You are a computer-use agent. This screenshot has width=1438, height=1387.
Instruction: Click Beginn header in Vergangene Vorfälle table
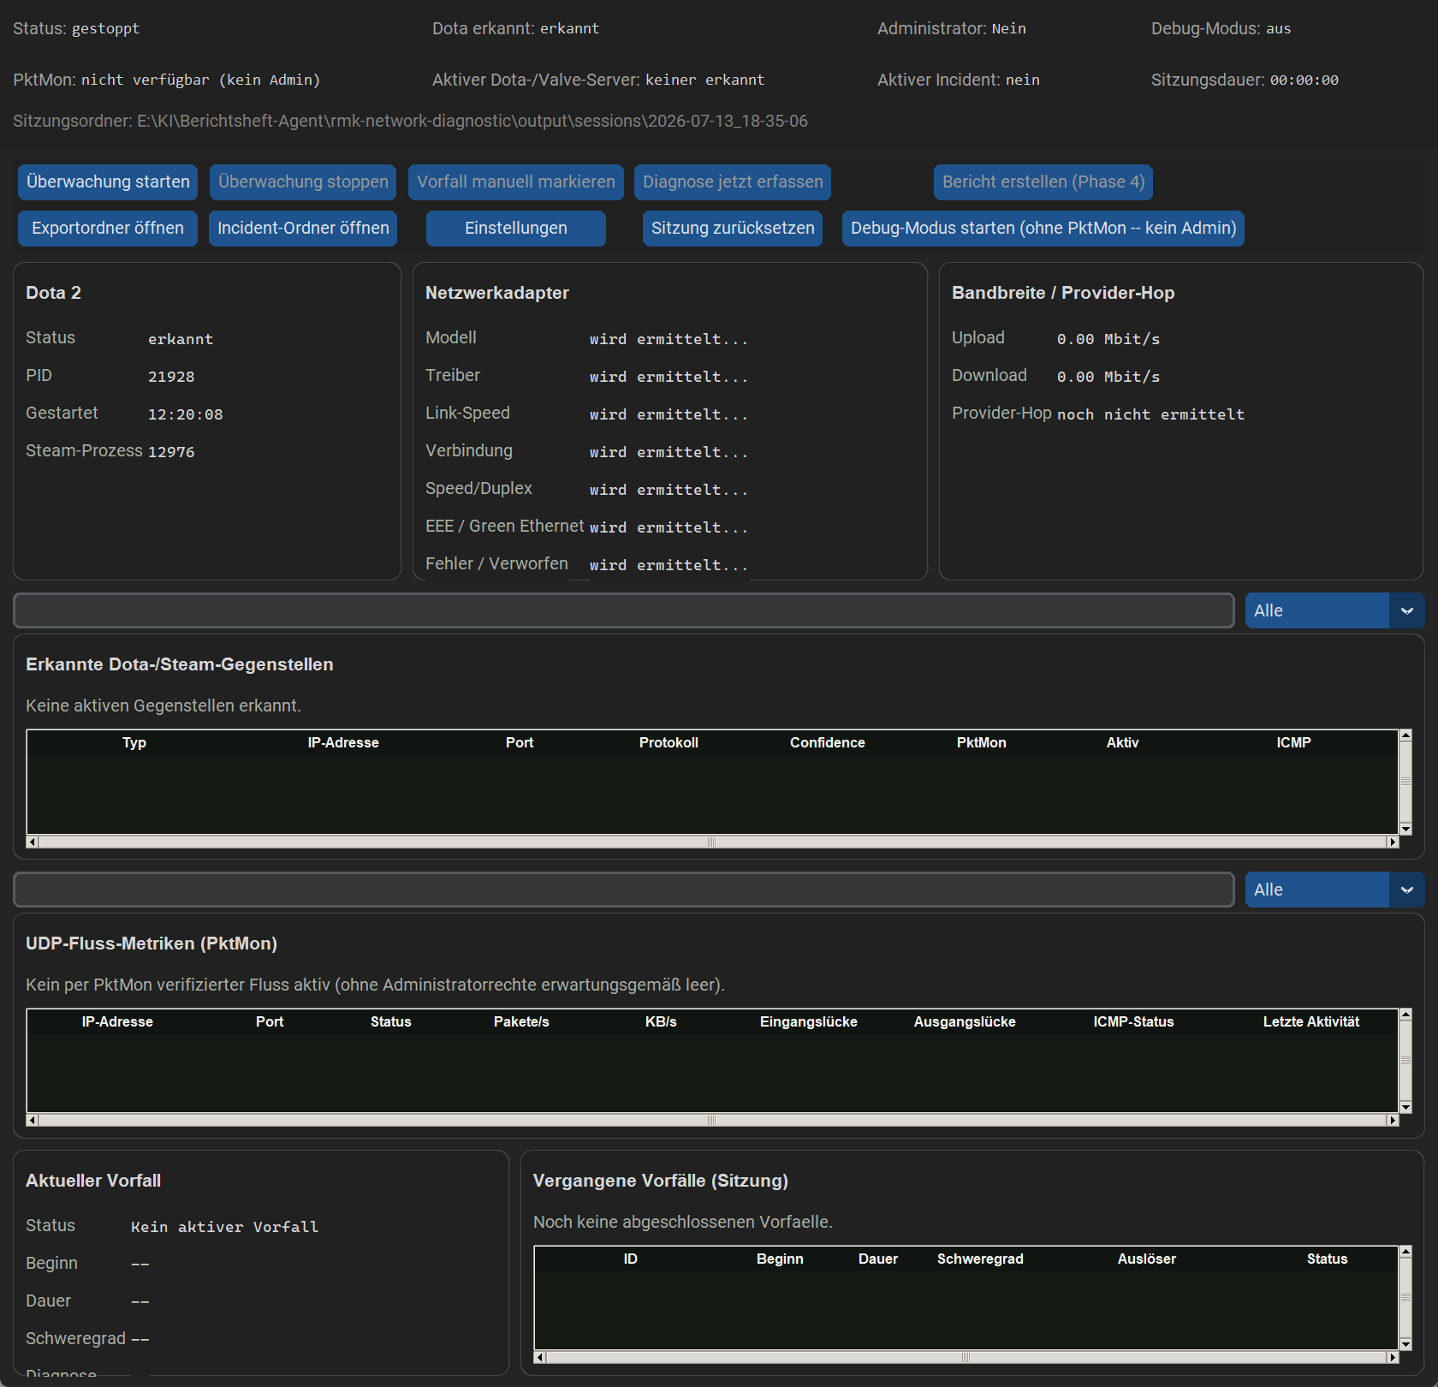pyautogui.click(x=780, y=1259)
